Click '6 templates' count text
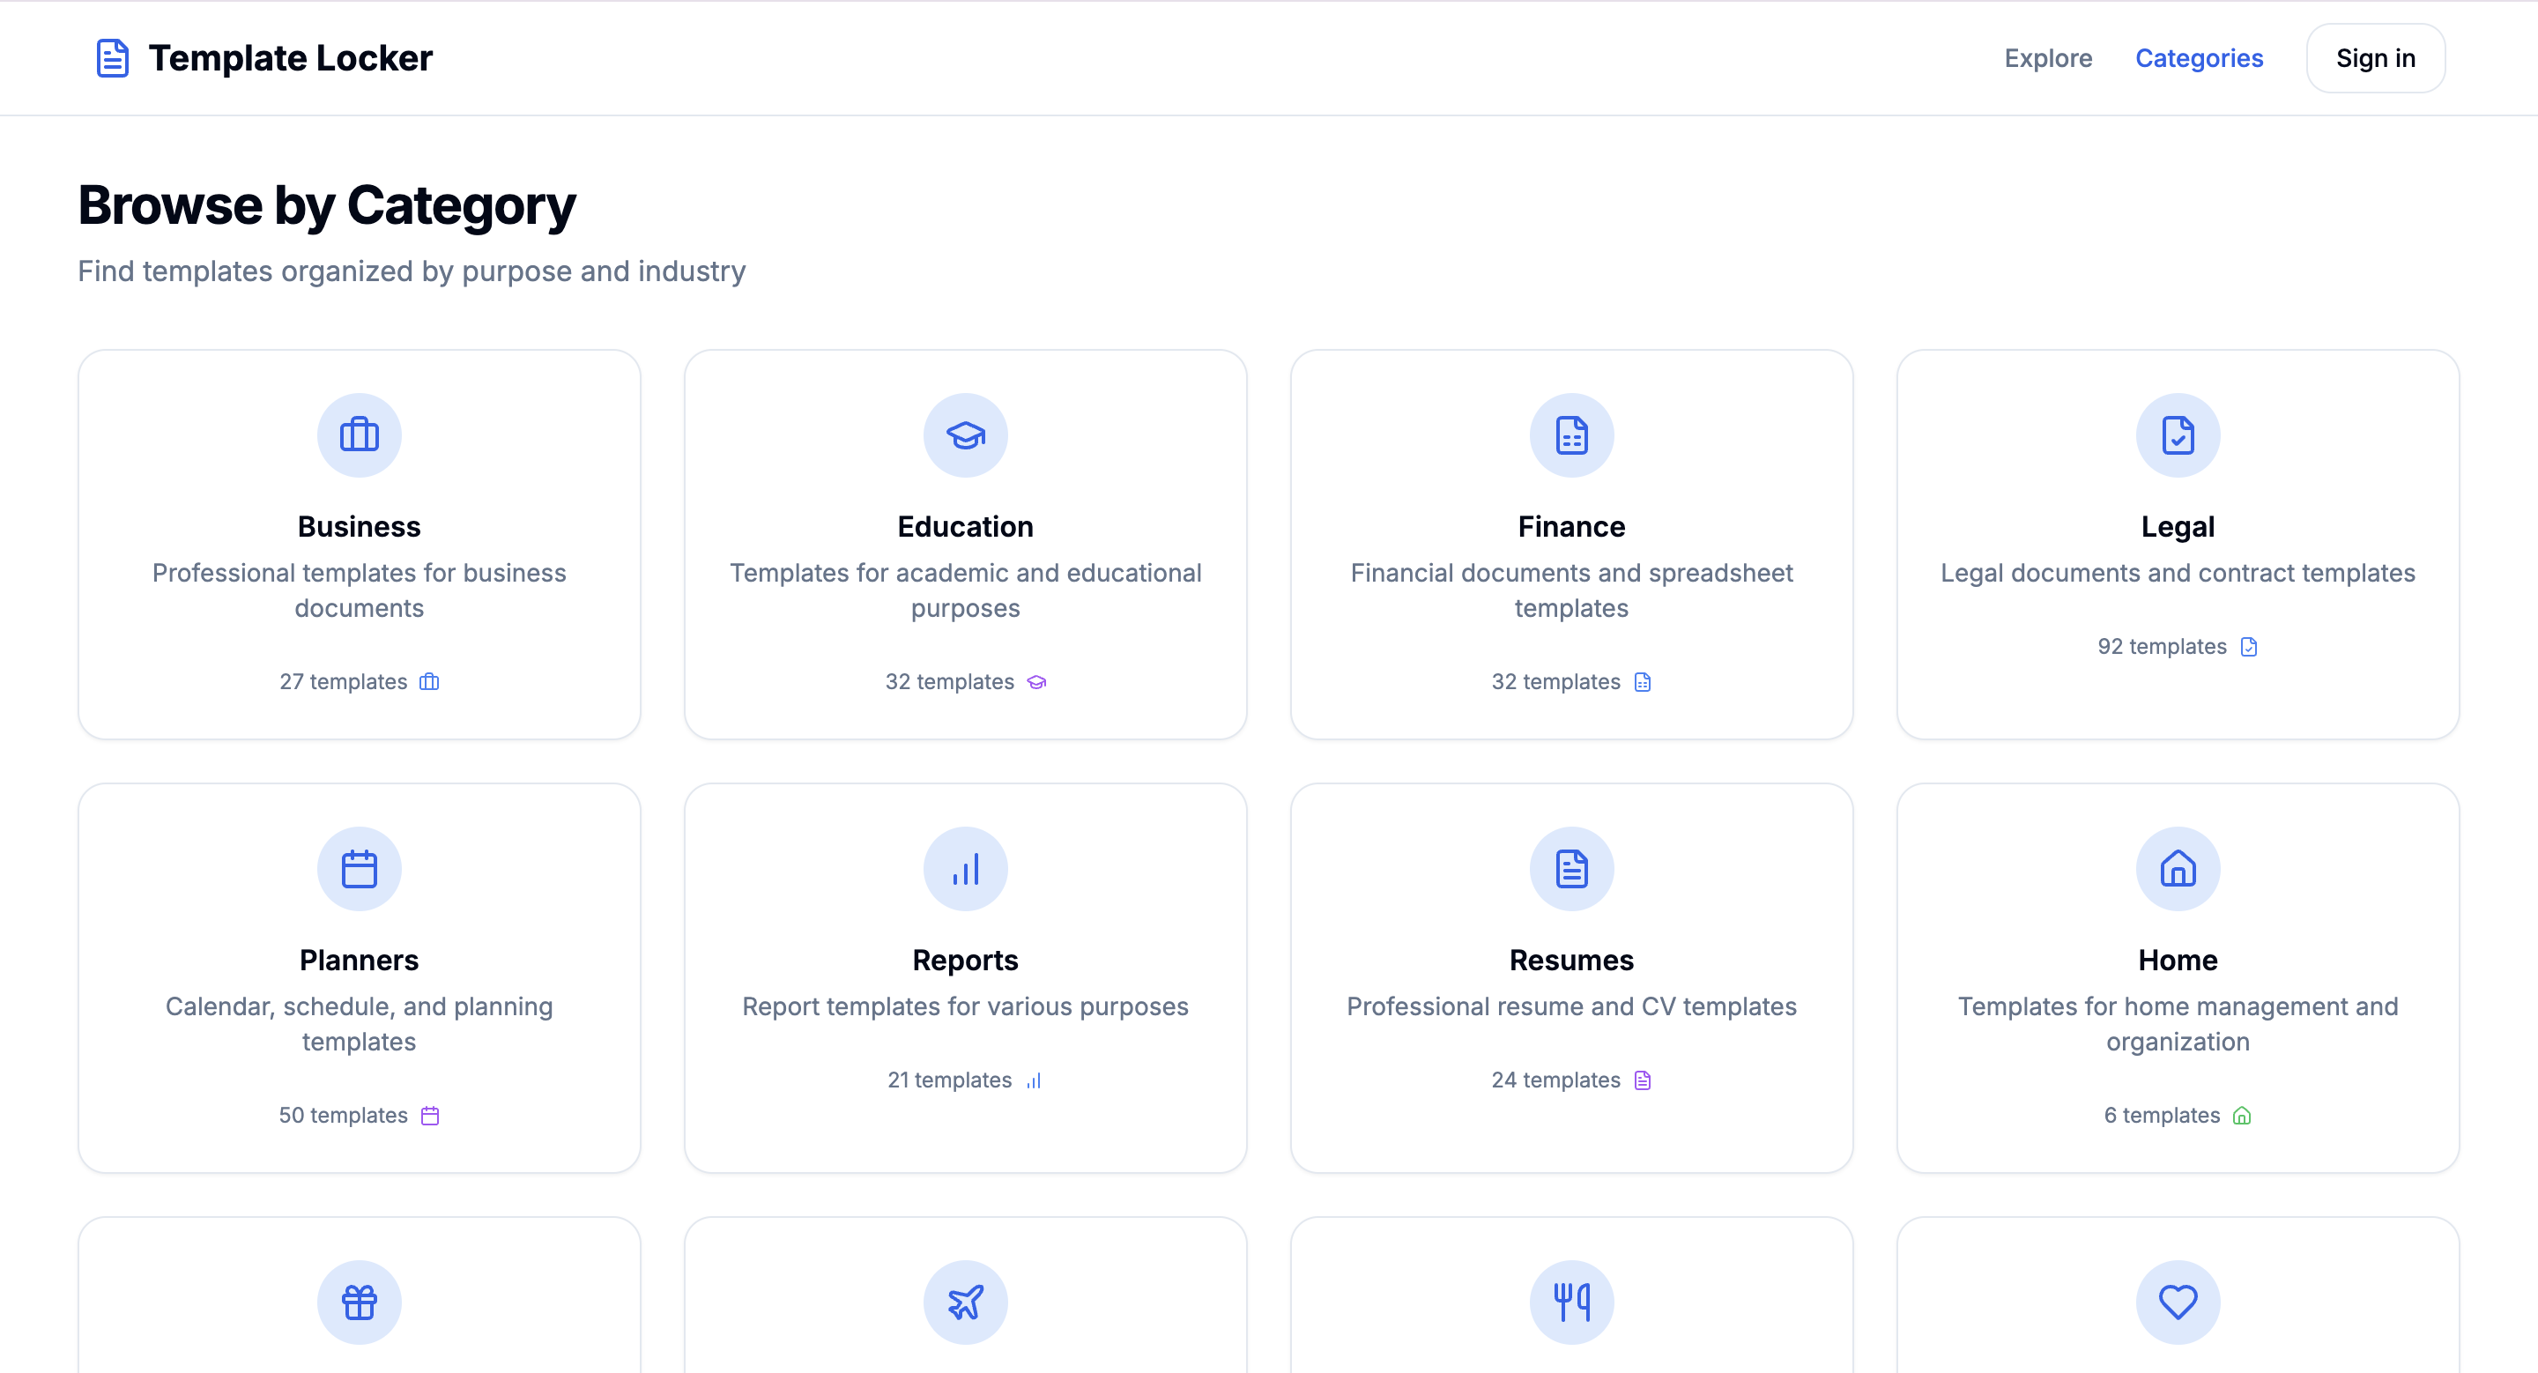Image resolution: width=2538 pixels, height=1373 pixels. [x=2162, y=1115]
